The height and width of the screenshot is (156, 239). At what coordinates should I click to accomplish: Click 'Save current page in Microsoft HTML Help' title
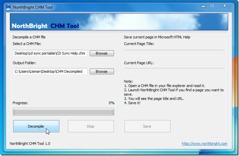click(x=157, y=37)
